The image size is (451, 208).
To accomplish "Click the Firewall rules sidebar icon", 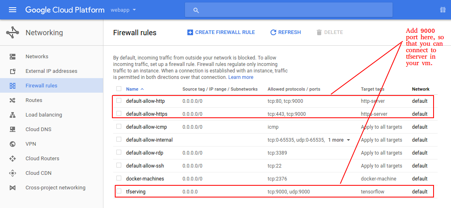I will coord(12,85).
